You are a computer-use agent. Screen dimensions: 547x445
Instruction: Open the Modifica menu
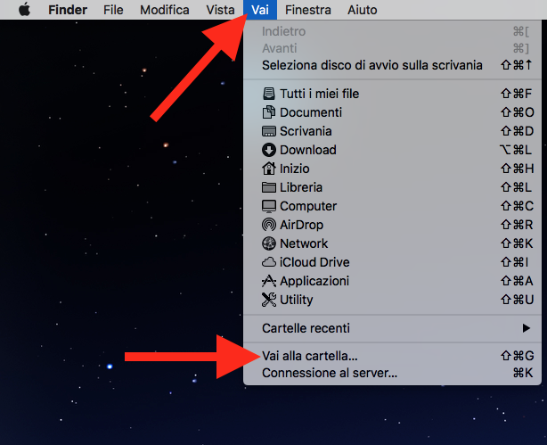[165, 10]
